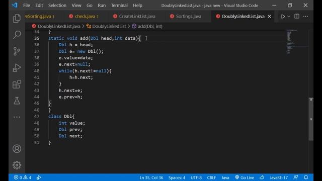The image size is (322, 181).
Task: Click the 'Dbl e= new Dbl();' line
Action: tap(81, 51)
